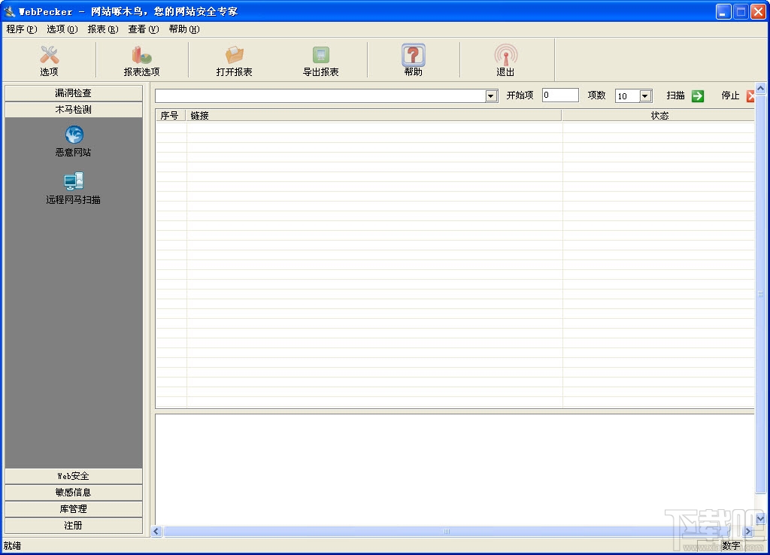Click vertical scrollbar down arrow
This screenshot has height=555, width=770.
pyautogui.click(x=760, y=518)
